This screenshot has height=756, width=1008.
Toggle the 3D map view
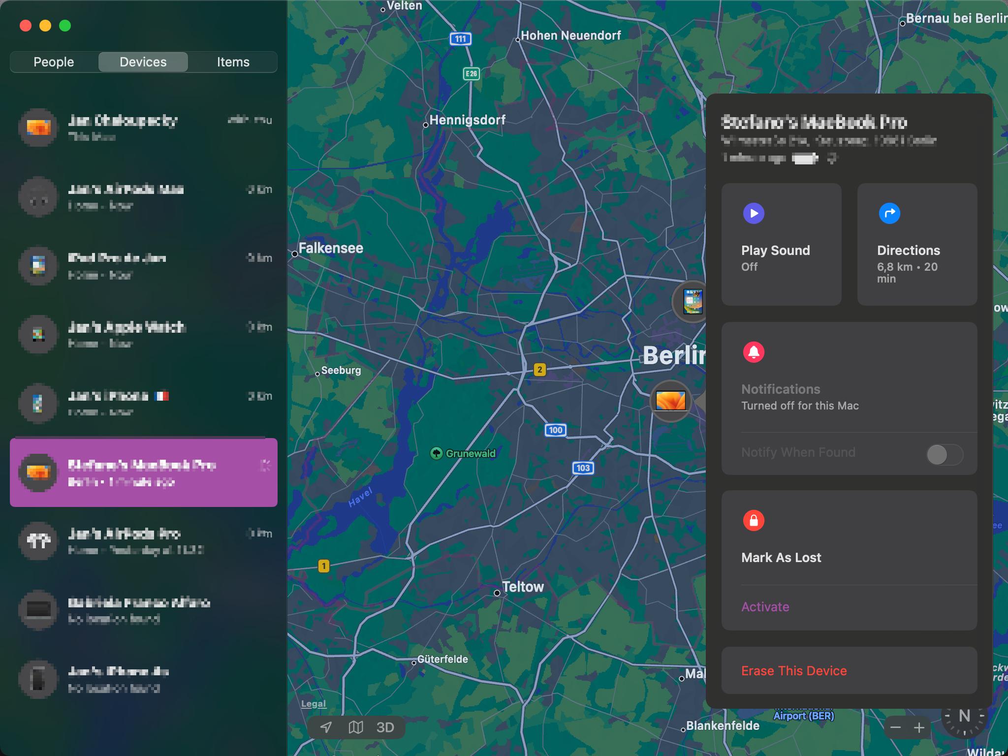pyautogui.click(x=385, y=727)
